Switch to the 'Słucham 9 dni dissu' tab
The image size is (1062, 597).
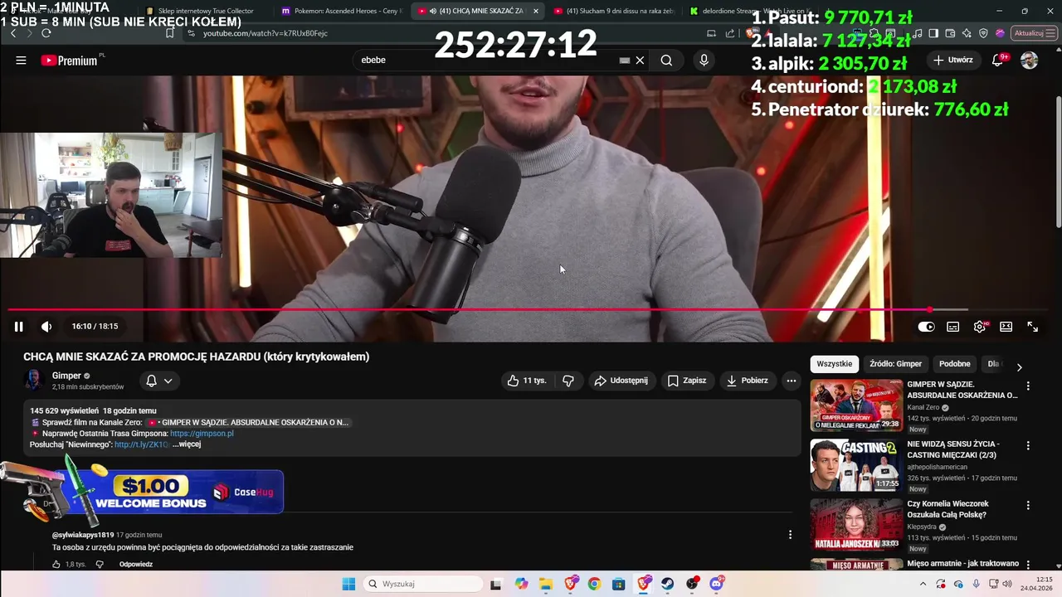click(x=614, y=11)
